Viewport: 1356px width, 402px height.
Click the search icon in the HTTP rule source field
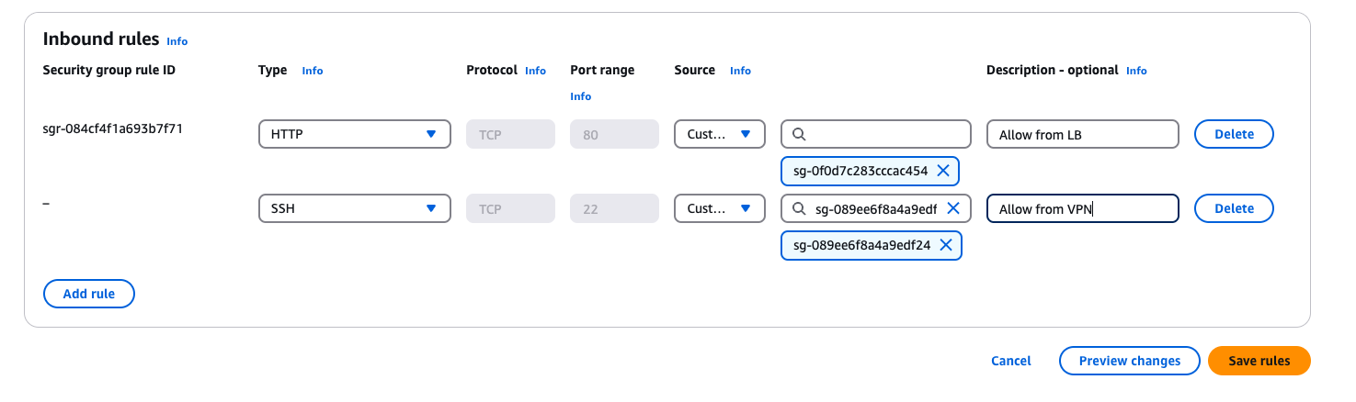coord(799,134)
